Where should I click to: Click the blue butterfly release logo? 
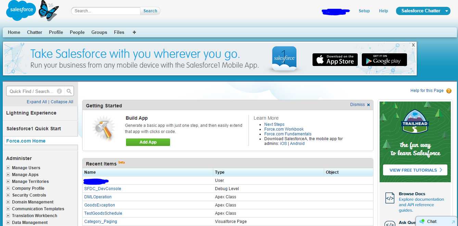pyautogui.click(x=48, y=10)
